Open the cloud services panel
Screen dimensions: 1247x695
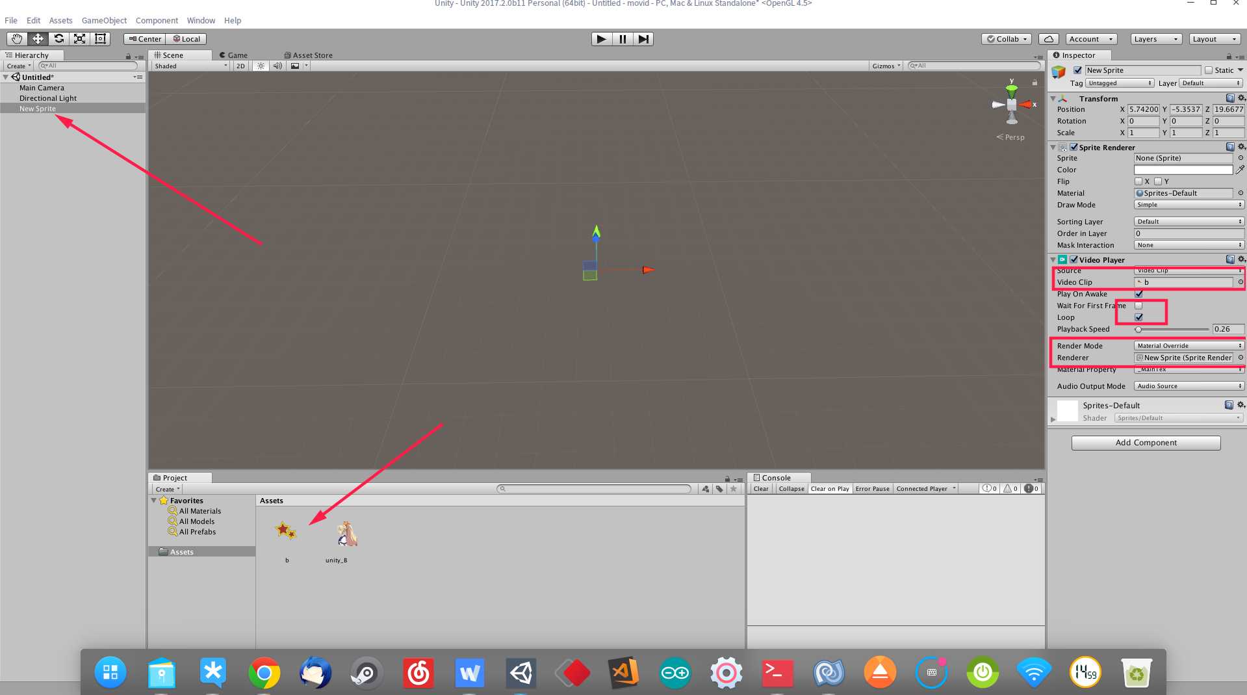click(x=1049, y=39)
